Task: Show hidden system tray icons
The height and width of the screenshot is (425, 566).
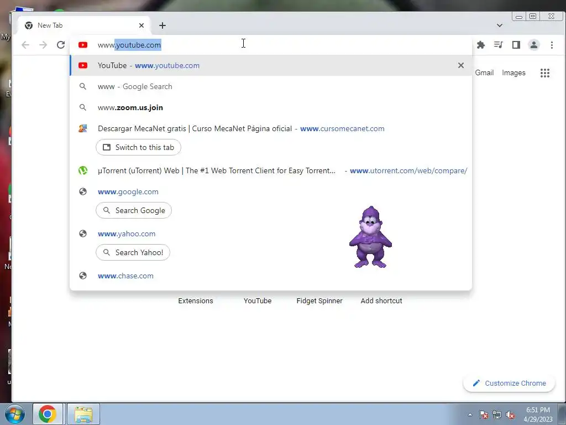Action: tap(470, 414)
